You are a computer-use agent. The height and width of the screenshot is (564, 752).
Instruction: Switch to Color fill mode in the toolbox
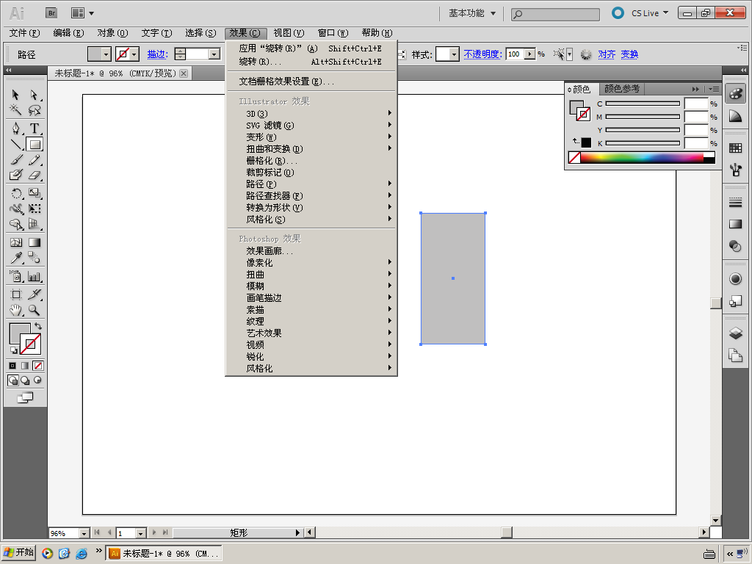13,366
